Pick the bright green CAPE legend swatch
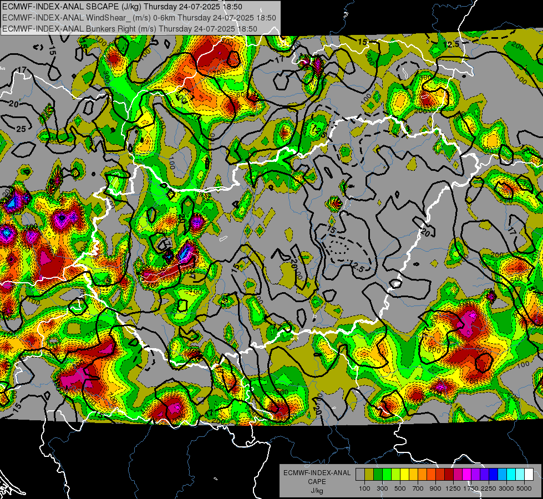The image size is (543, 499). (387, 474)
